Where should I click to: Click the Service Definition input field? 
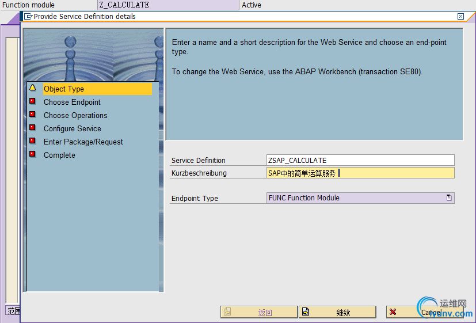coord(360,160)
